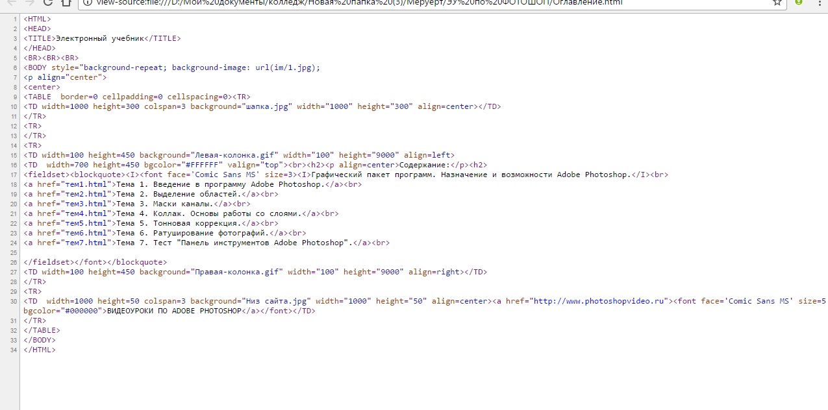
Task: Click the closing </TABLE> tag
Action: [42, 330]
